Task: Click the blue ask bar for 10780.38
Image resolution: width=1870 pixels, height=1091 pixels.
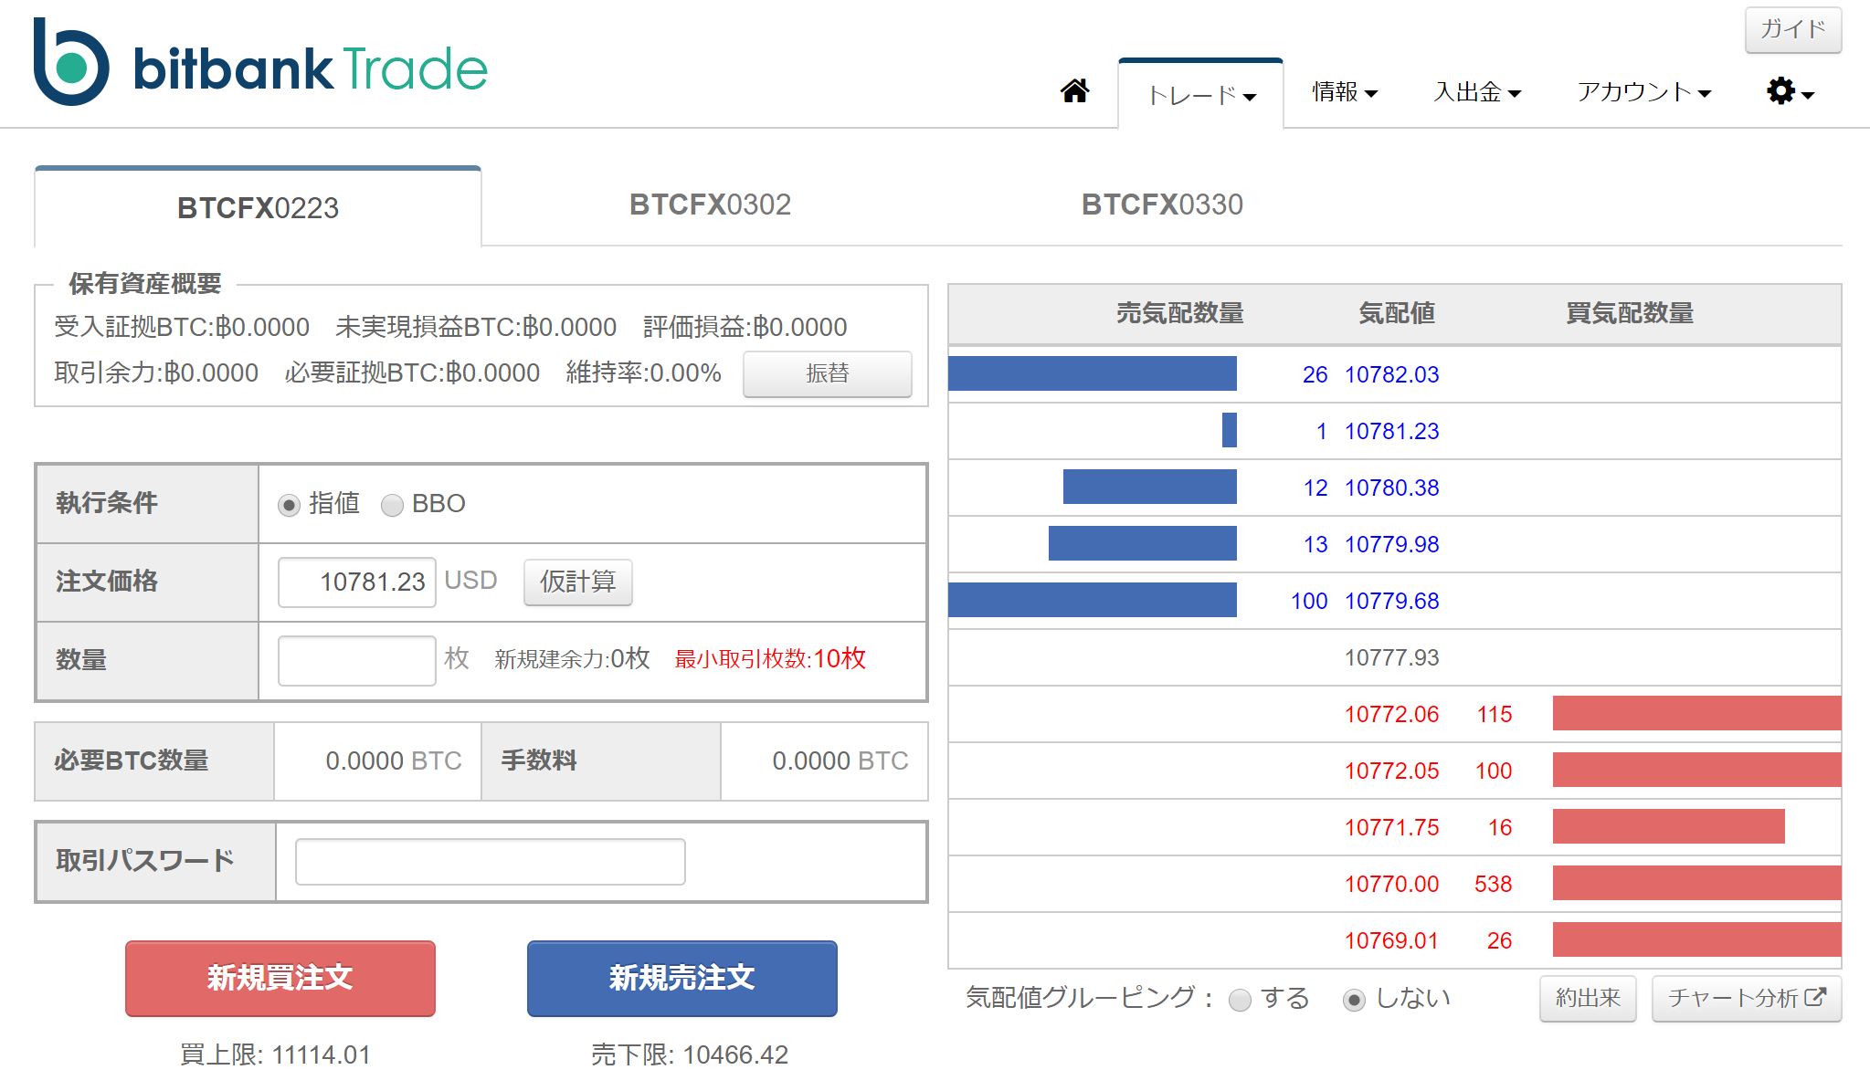Action: [1149, 487]
